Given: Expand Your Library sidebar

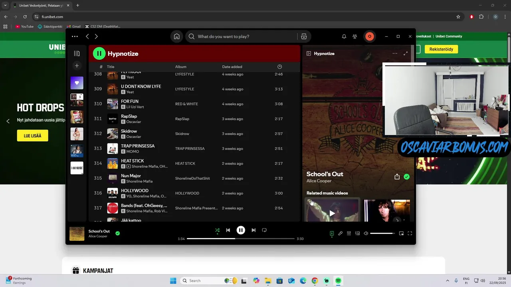Looking at the screenshot, I should coord(77,53).
